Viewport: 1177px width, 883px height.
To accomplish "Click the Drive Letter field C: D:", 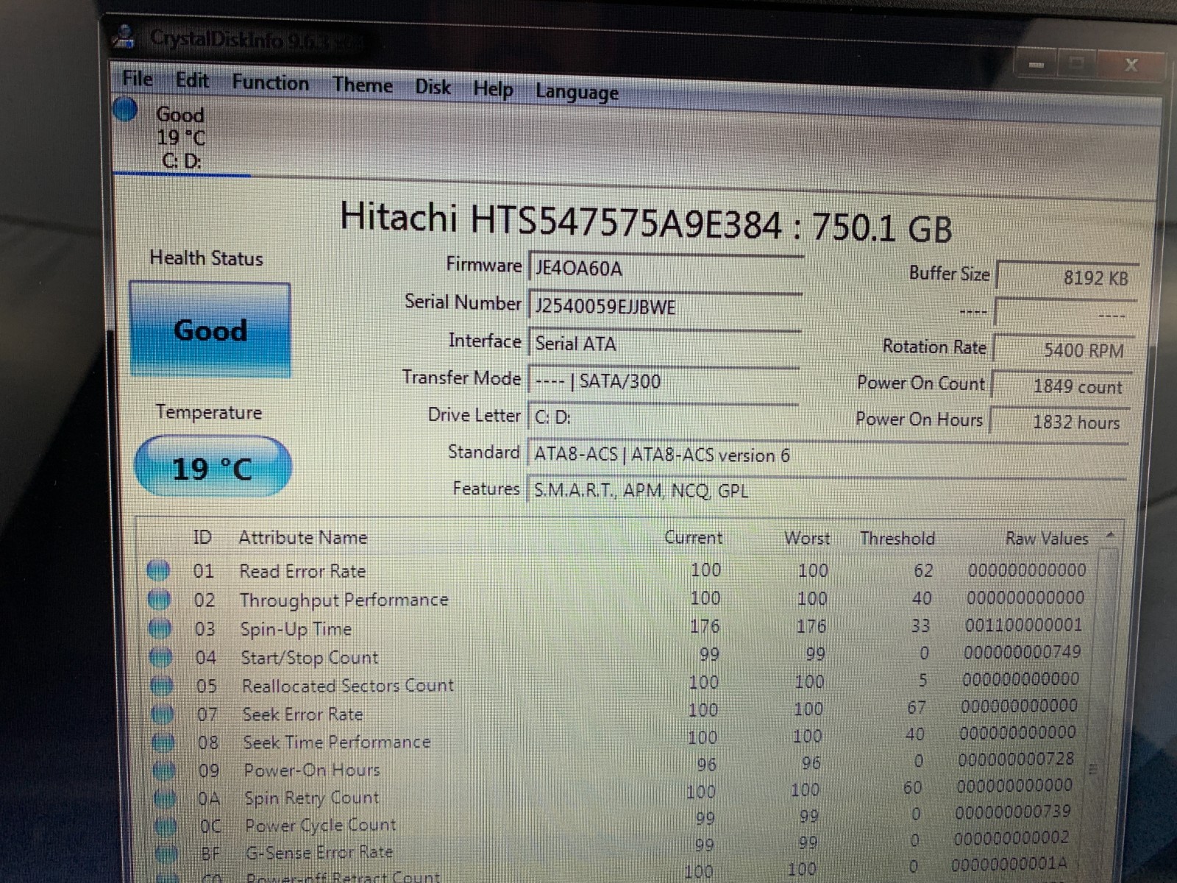I will tap(663, 417).
